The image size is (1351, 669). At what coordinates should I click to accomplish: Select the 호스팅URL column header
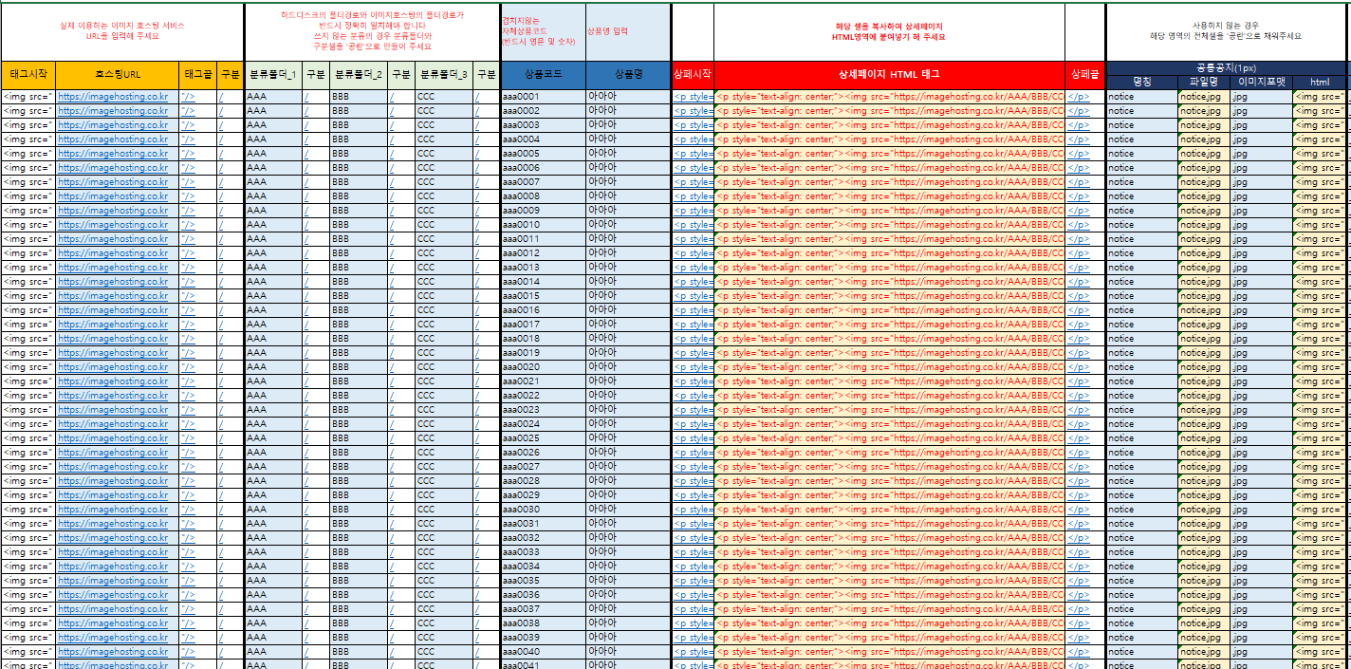point(118,75)
